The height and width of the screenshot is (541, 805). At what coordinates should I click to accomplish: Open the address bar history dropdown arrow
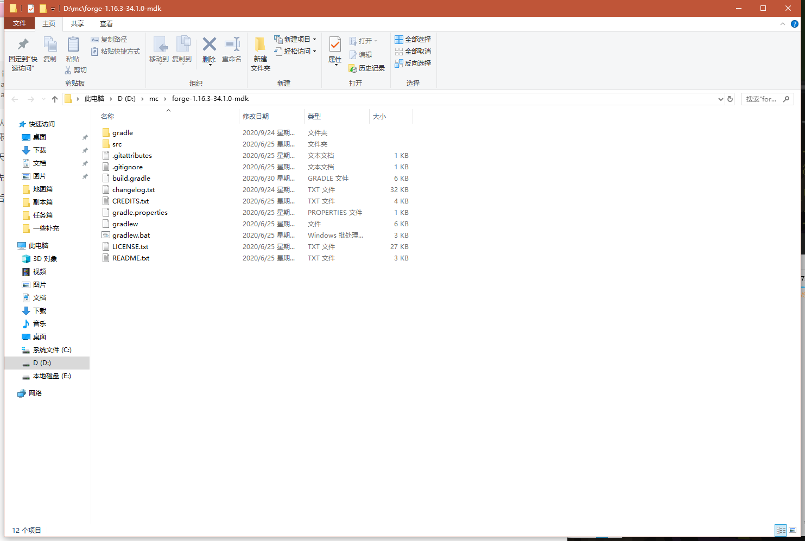click(x=720, y=99)
